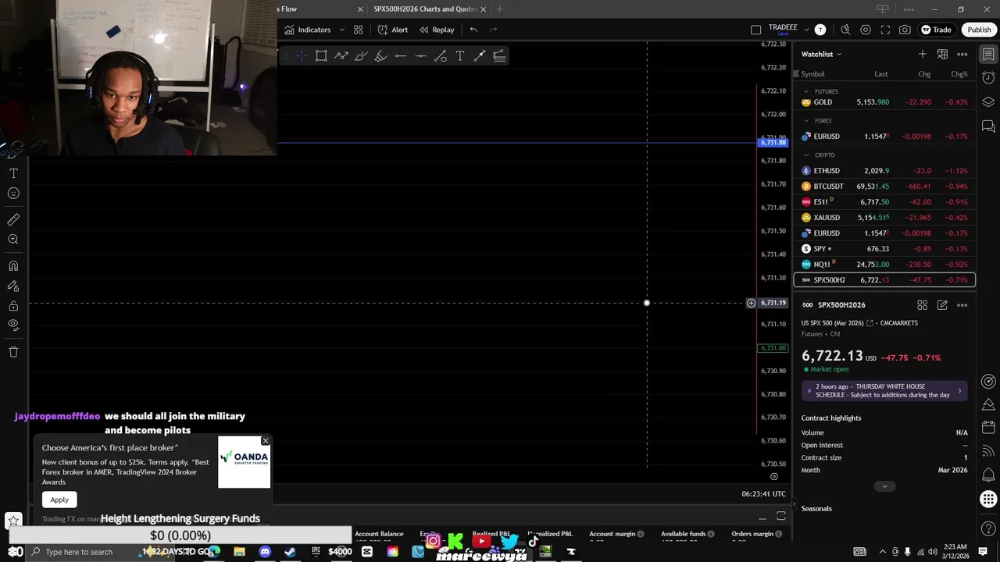
Task: Select ES1! row in watchlist
Action: [884, 202]
